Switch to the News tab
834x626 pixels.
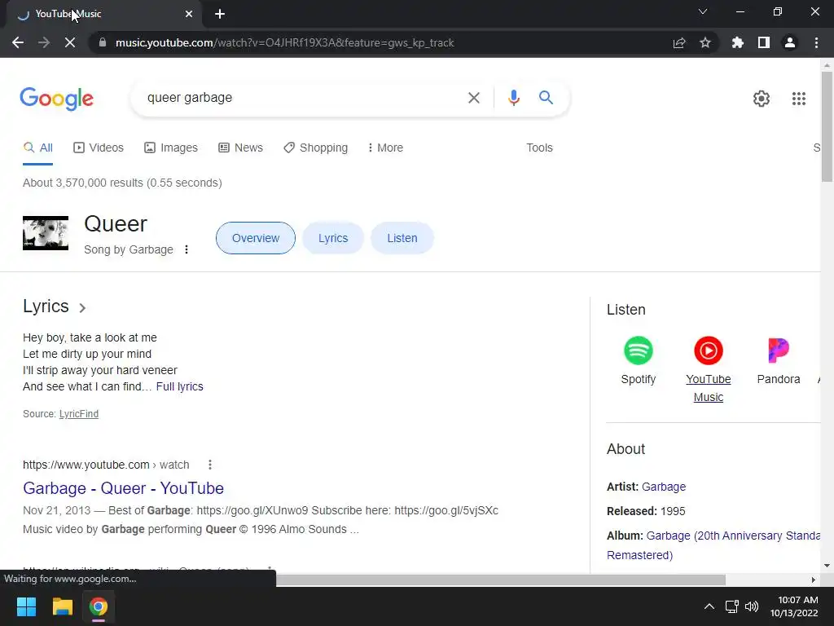(x=240, y=148)
